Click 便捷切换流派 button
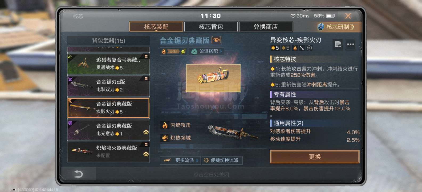Screen dimensions: 422x192 [222, 160]
